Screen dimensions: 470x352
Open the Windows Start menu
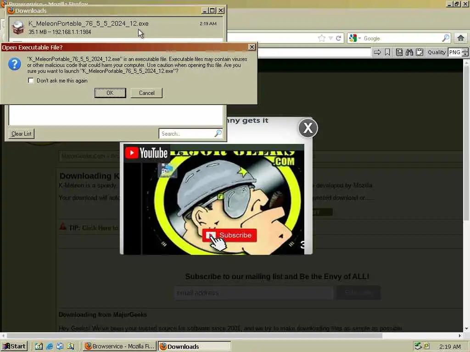pos(14,346)
